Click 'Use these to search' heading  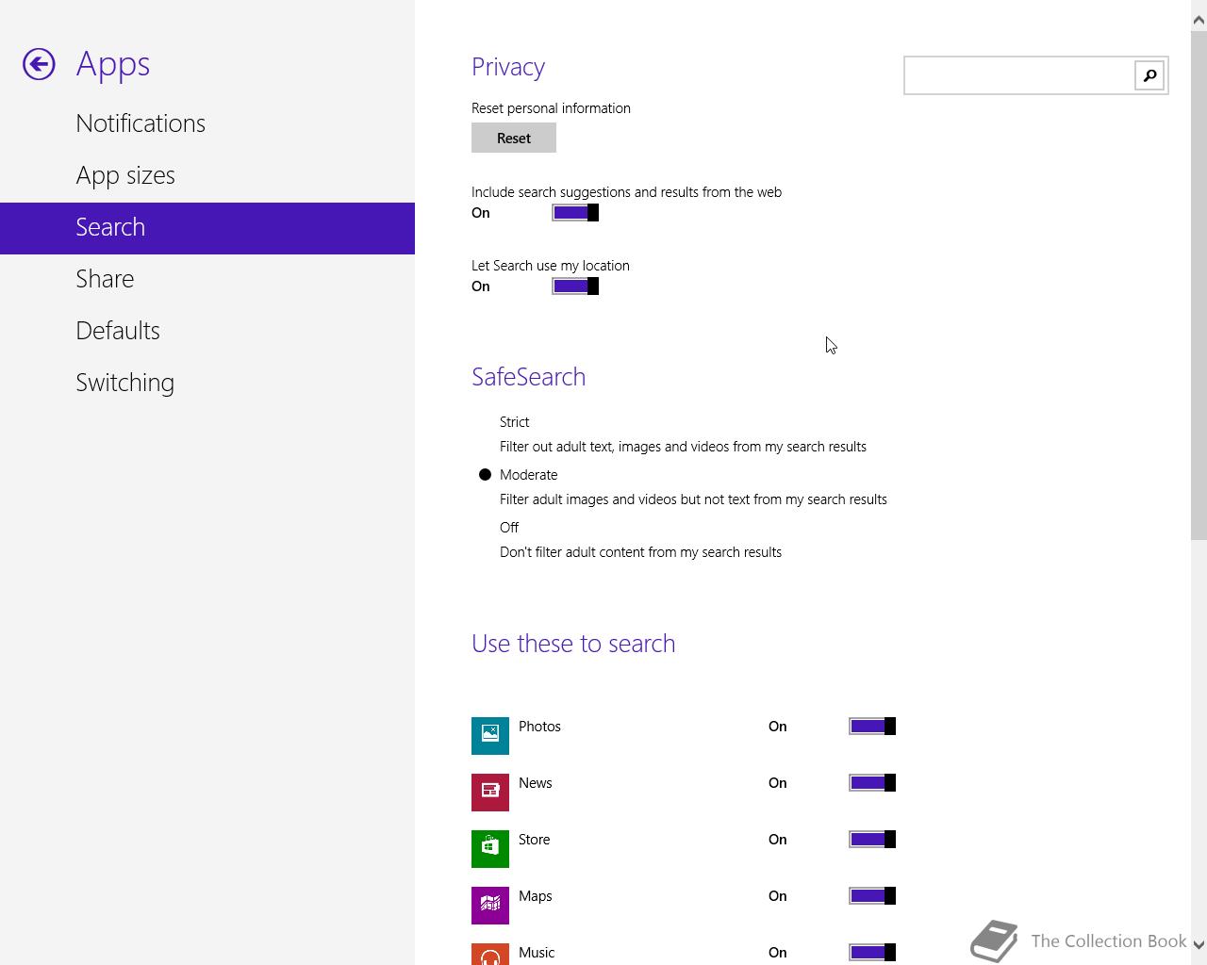573,644
